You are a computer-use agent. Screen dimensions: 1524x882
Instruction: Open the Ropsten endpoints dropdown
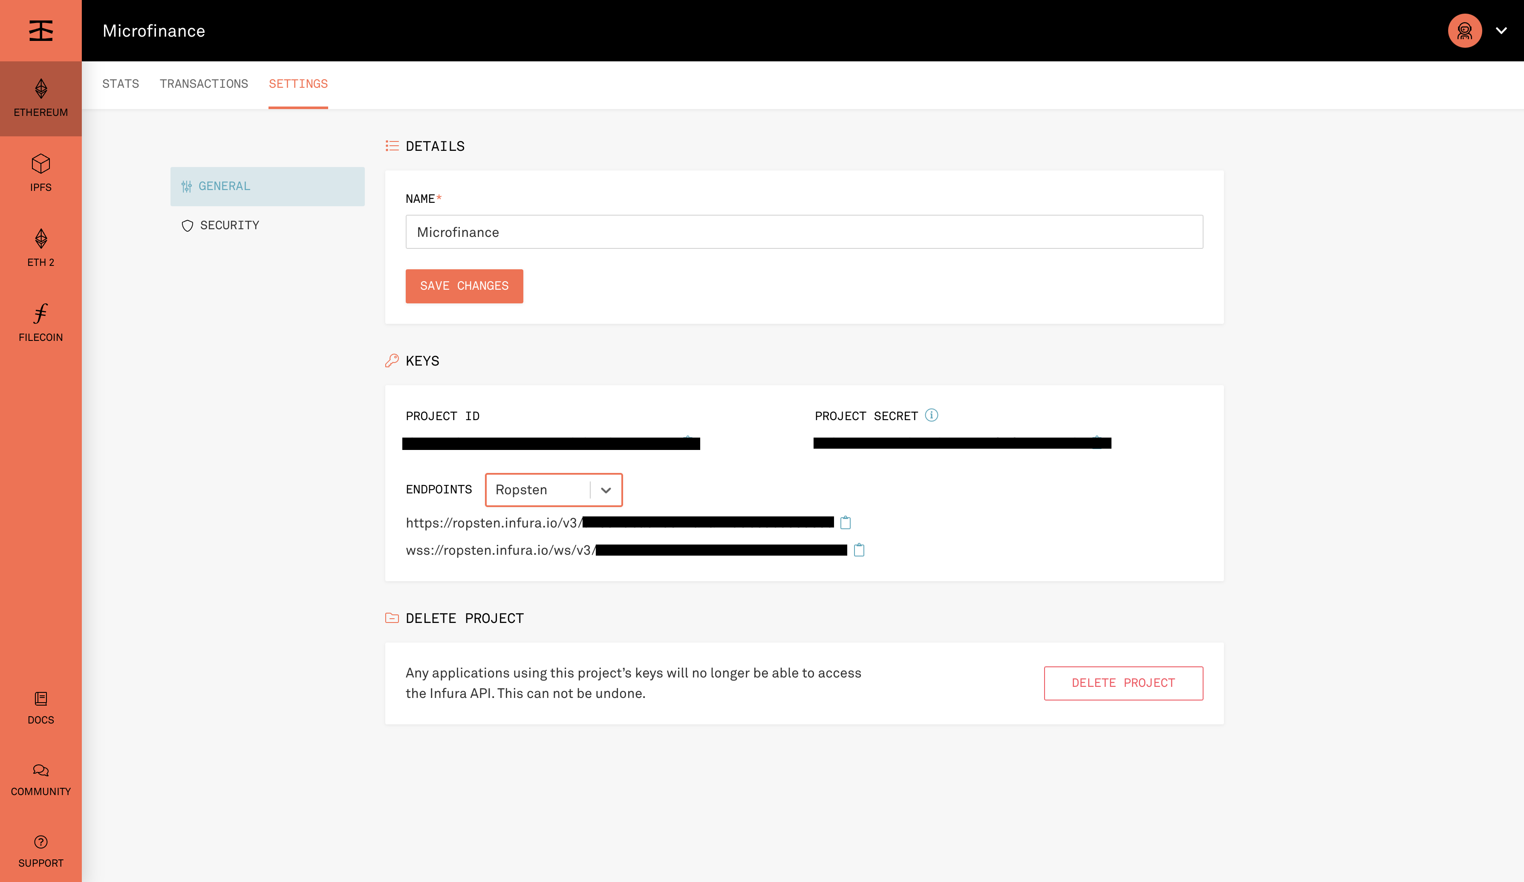[x=554, y=490]
